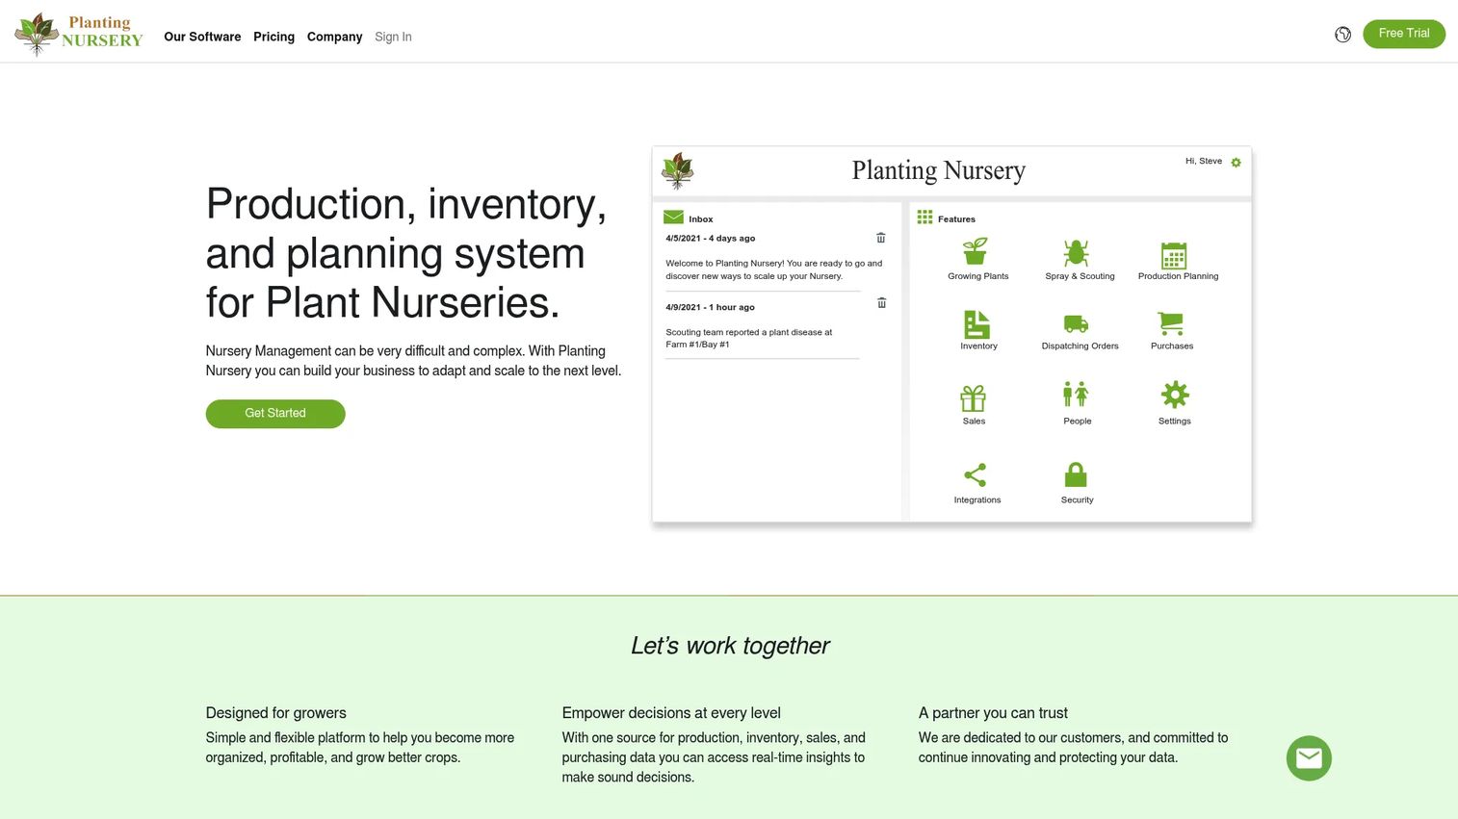Click the 'Let's work together' heading
This screenshot has width=1458, height=819.
(730, 646)
